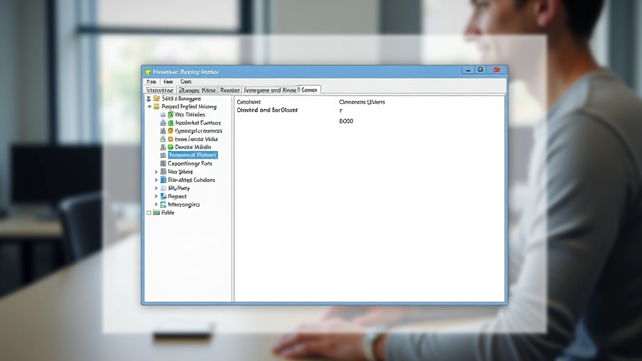Click the round green icon in the tree
Screen dimensions: 642x361
click(x=171, y=147)
